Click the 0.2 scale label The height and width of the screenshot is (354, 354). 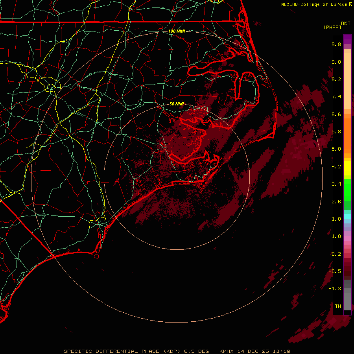[x=336, y=254]
